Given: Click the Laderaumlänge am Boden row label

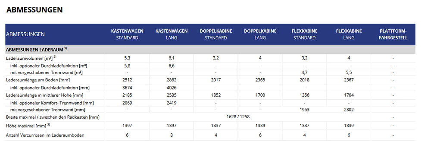Looking at the screenshot, I should pos(38,80).
